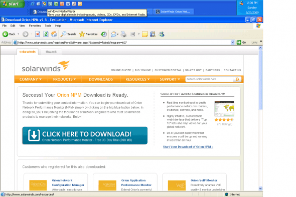Click the Back arrow button
Screen dimensions: 296x197
click(9, 34)
